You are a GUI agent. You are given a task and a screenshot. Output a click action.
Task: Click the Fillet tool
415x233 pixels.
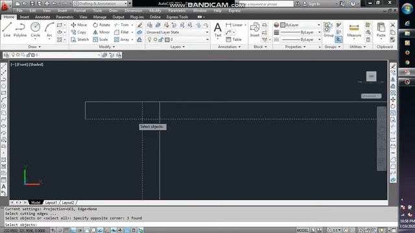121,32
